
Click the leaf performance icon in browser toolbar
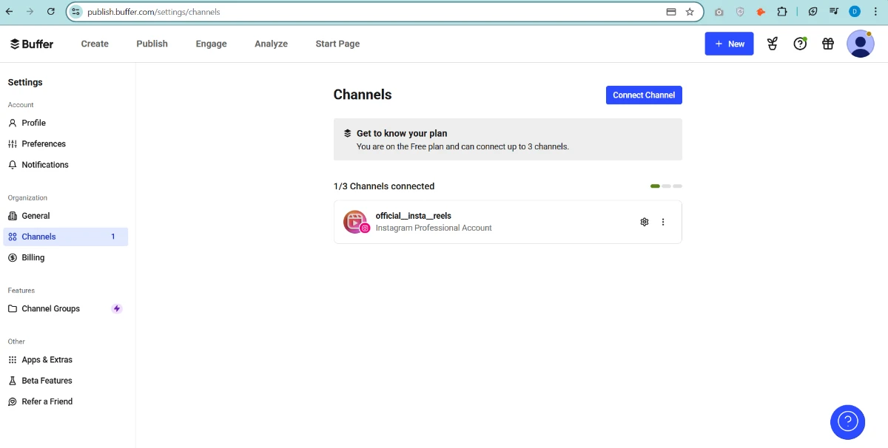click(813, 12)
